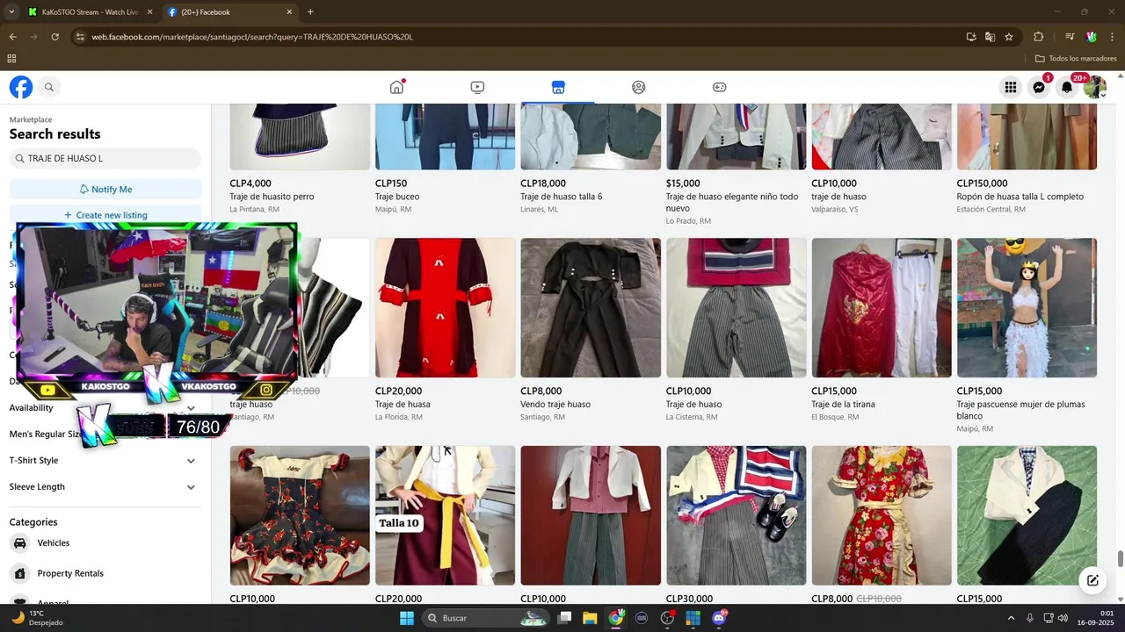Open Facebook notifications bell
This screenshot has width=1125, height=632.
[x=1067, y=87]
